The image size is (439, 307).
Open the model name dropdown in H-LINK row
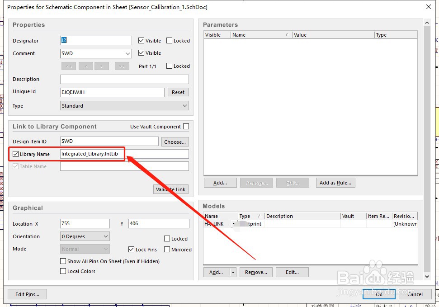tap(233, 224)
